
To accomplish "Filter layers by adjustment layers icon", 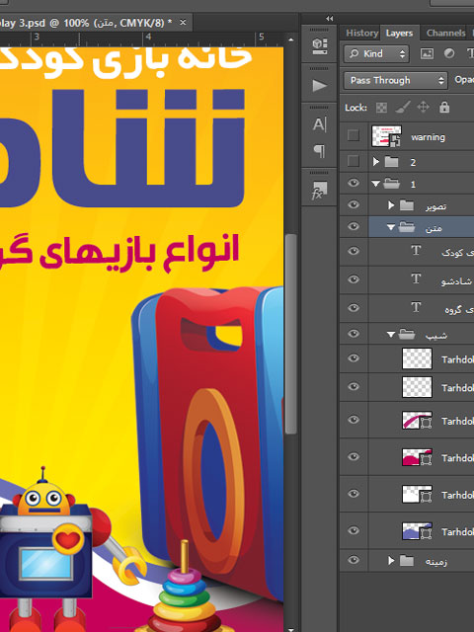I will point(449,53).
